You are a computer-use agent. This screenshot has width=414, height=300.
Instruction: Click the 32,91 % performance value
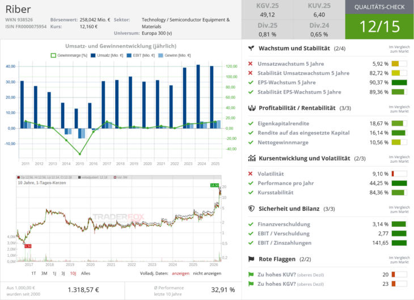pyautogui.click(x=223, y=290)
